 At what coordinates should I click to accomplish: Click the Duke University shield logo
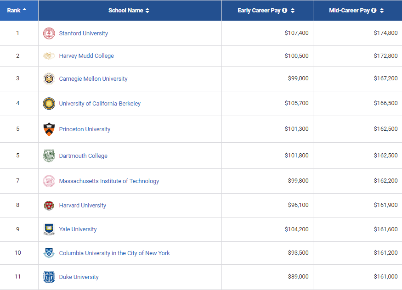pos(49,277)
